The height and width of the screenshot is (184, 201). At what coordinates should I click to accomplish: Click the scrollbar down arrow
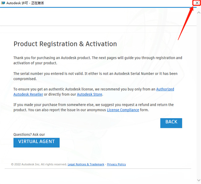coord(198,181)
